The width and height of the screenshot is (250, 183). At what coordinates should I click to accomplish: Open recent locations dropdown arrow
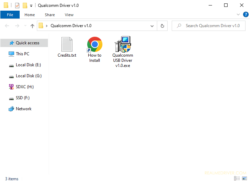coord(25,26)
